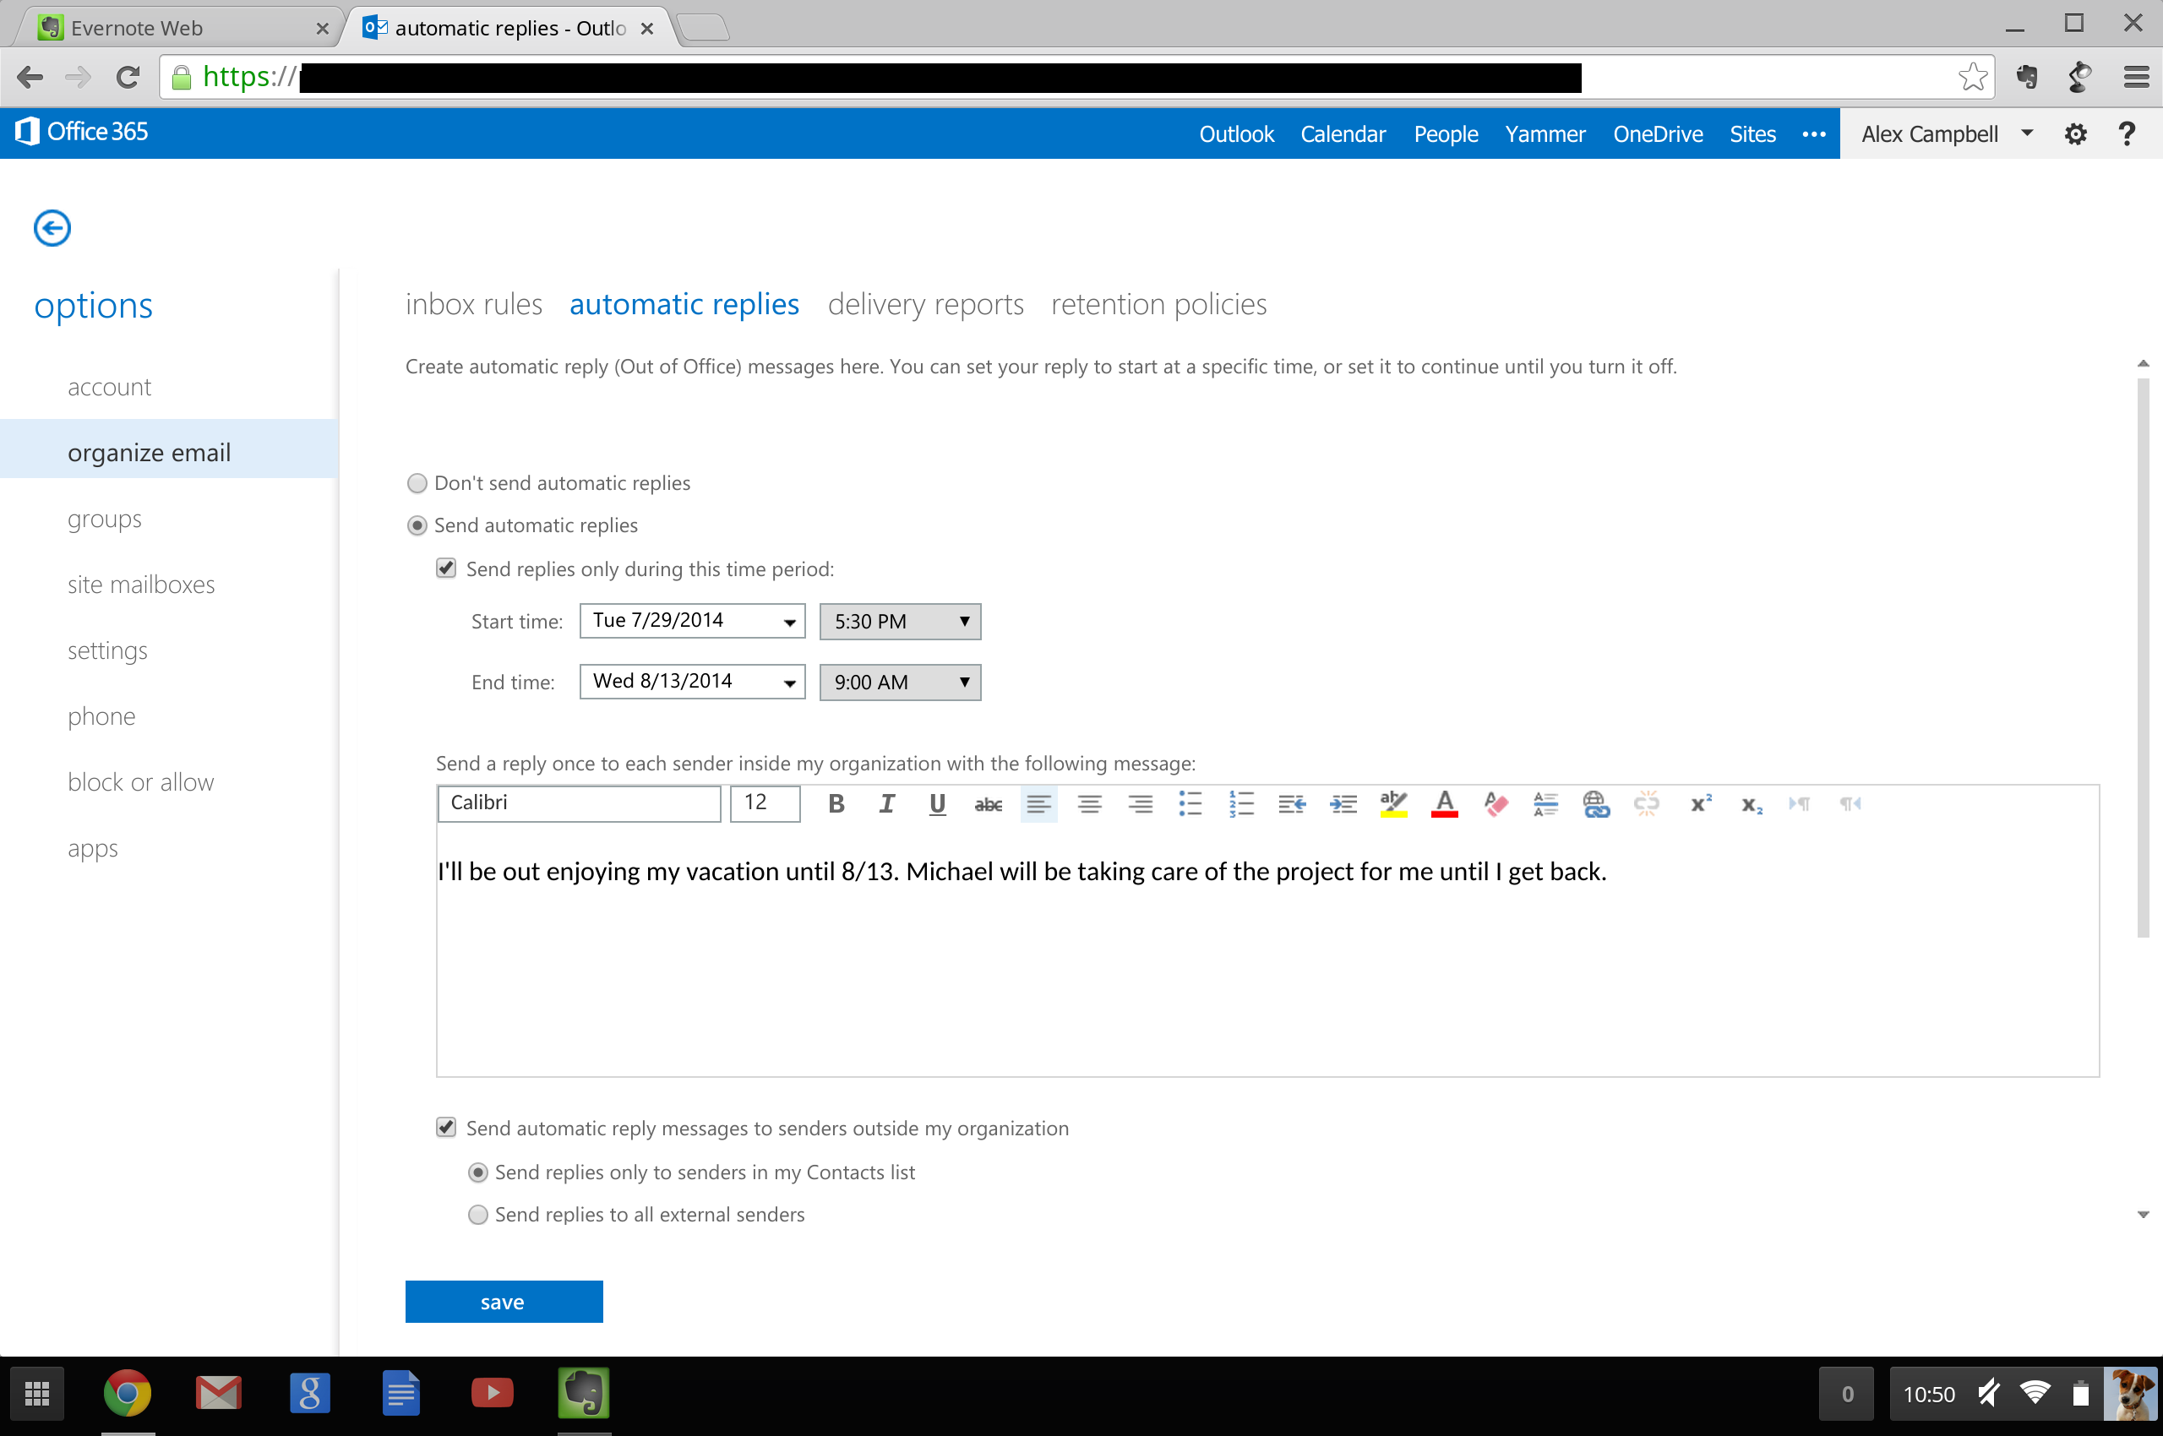The width and height of the screenshot is (2163, 1436).
Task: Switch to the inbox rules tab
Action: (x=472, y=303)
